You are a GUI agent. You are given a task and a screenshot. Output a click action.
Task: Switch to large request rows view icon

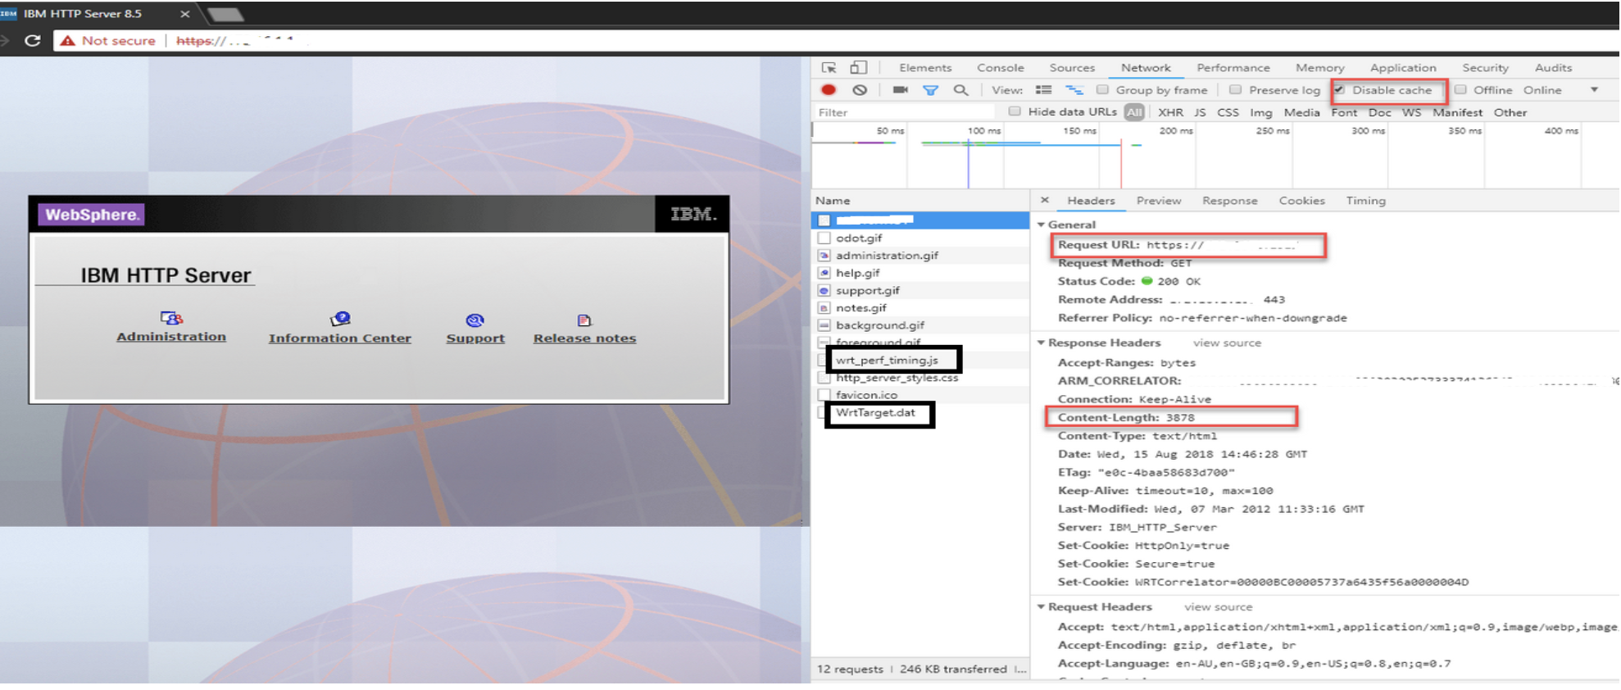[1043, 89]
